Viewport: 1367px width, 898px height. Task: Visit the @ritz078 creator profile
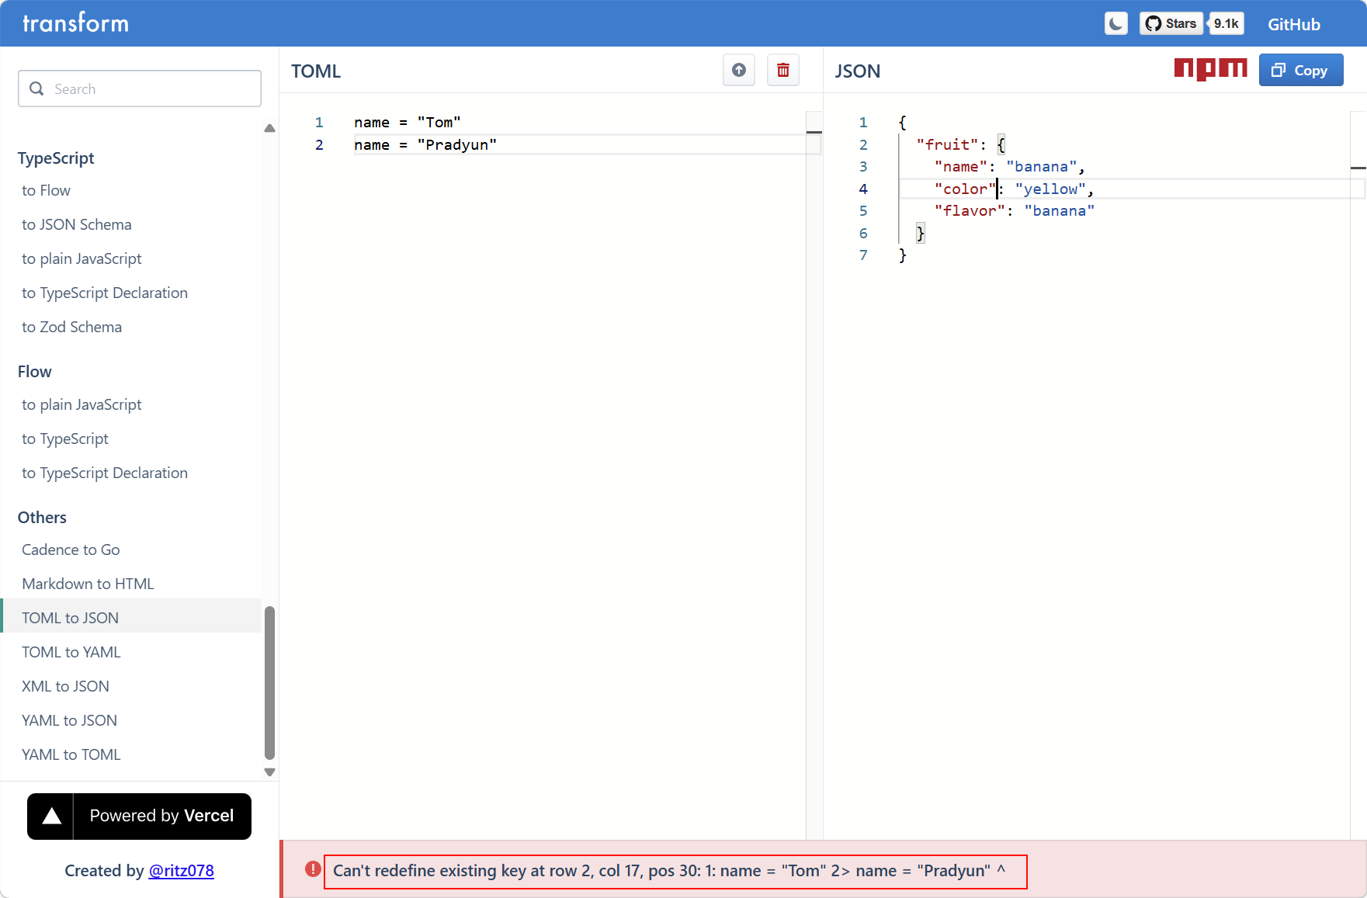coord(181,871)
